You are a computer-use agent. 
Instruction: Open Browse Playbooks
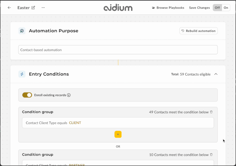click(x=168, y=8)
